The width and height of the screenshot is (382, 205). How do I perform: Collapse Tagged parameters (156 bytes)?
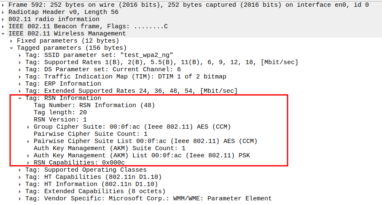point(12,48)
